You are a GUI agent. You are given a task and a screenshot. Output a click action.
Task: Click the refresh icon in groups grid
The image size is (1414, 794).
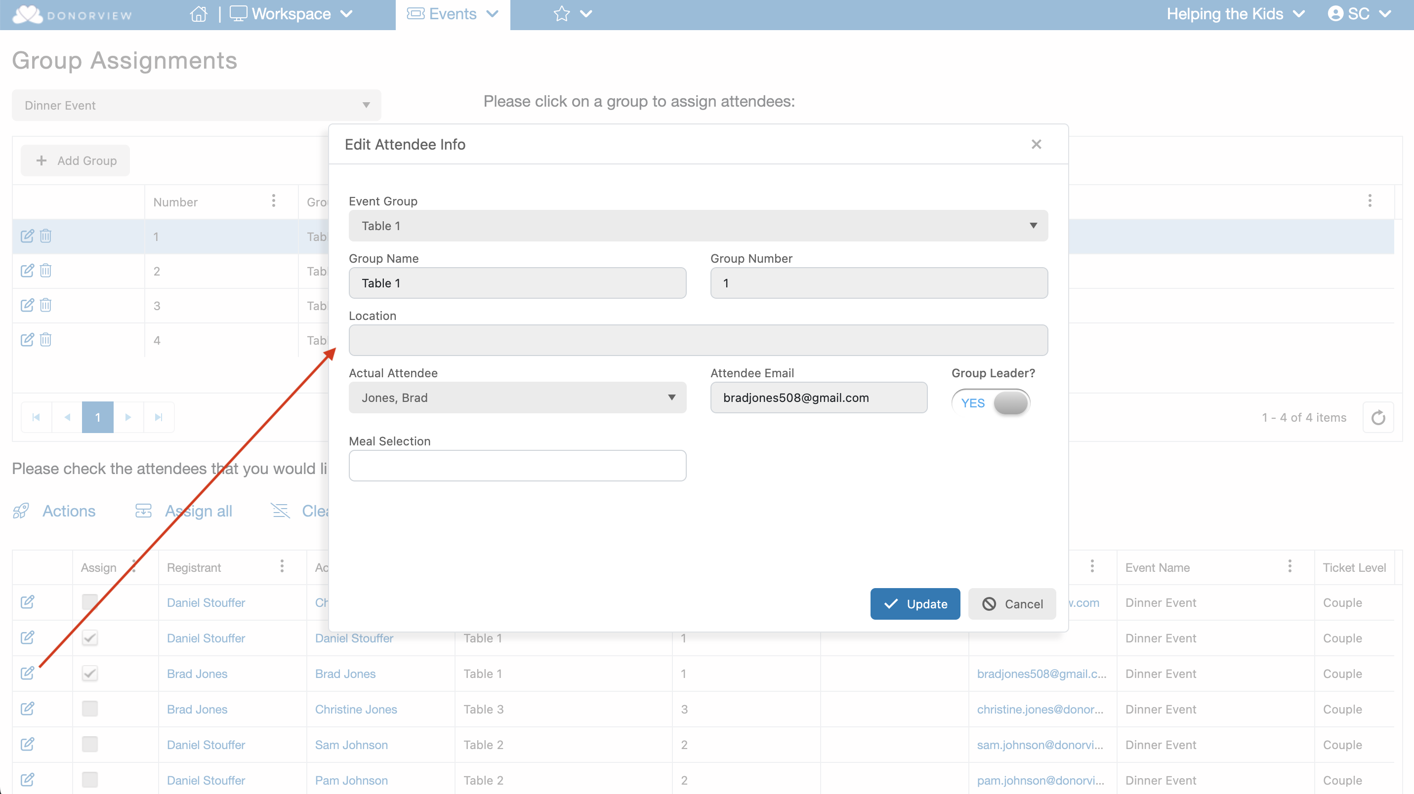click(1378, 418)
